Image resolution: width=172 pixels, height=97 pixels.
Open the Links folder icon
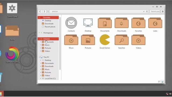pos(155,23)
